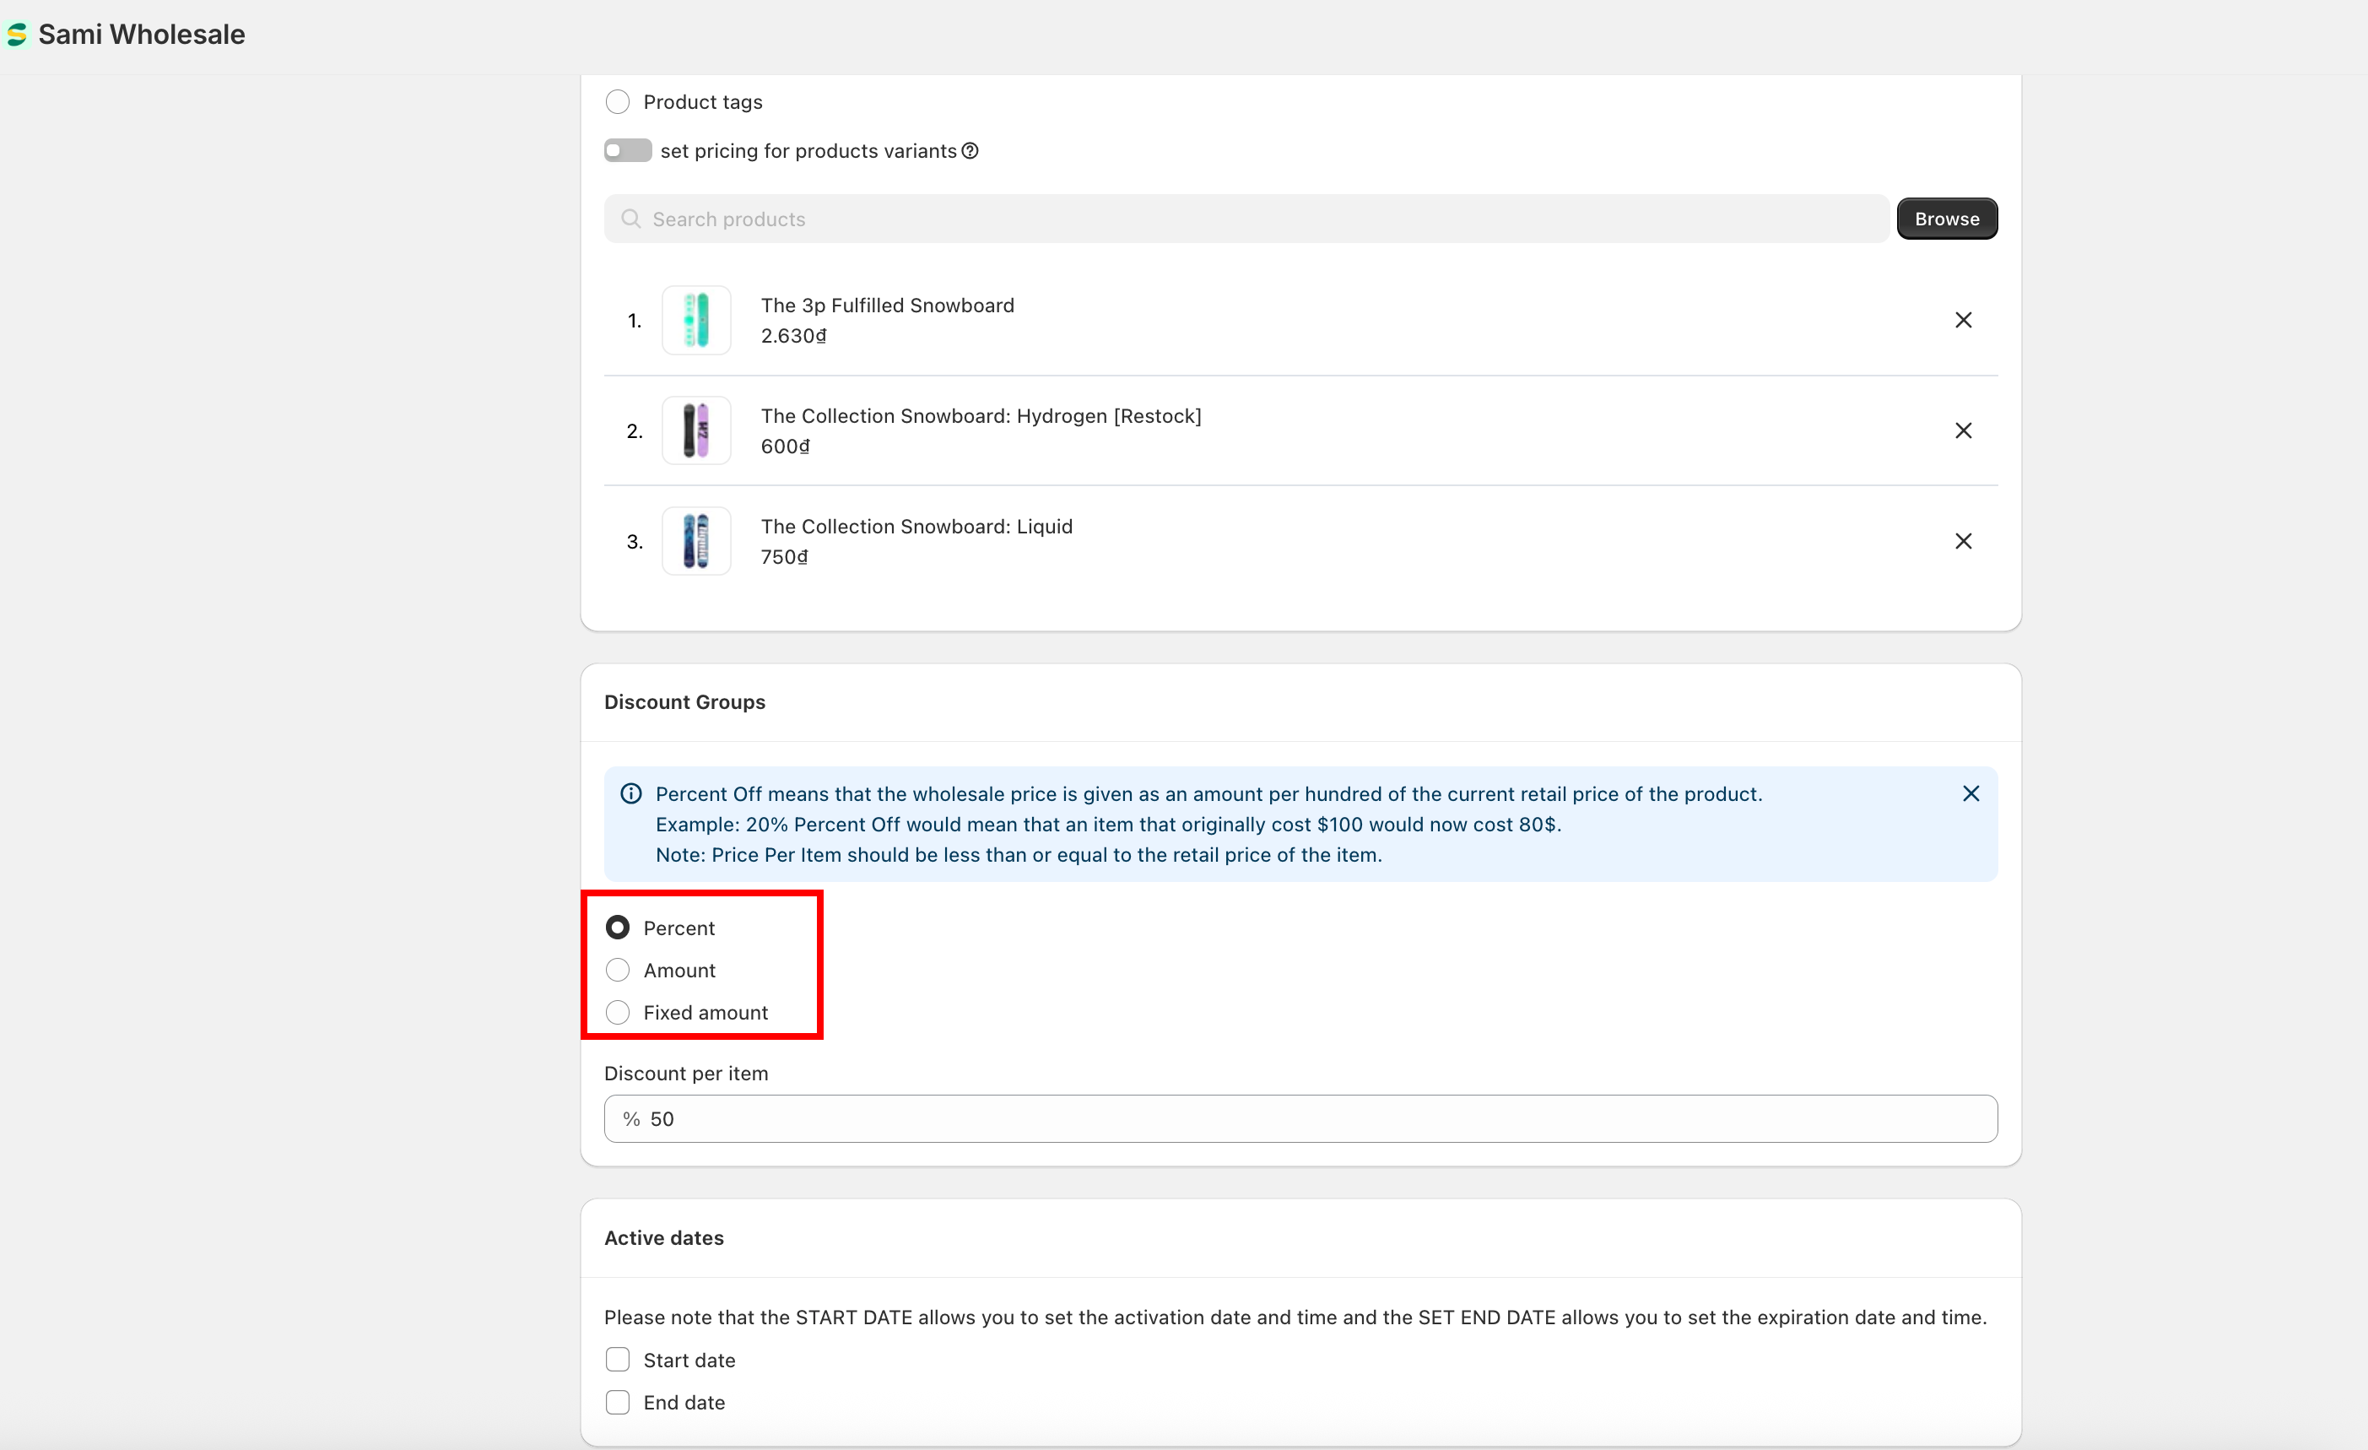The width and height of the screenshot is (2368, 1450).
Task: Check the End date checkbox
Action: point(618,1402)
